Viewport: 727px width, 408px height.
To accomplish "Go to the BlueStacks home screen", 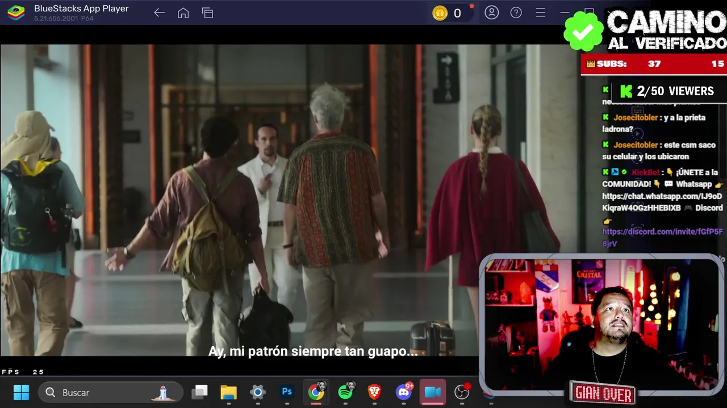I will tap(183, 13).
